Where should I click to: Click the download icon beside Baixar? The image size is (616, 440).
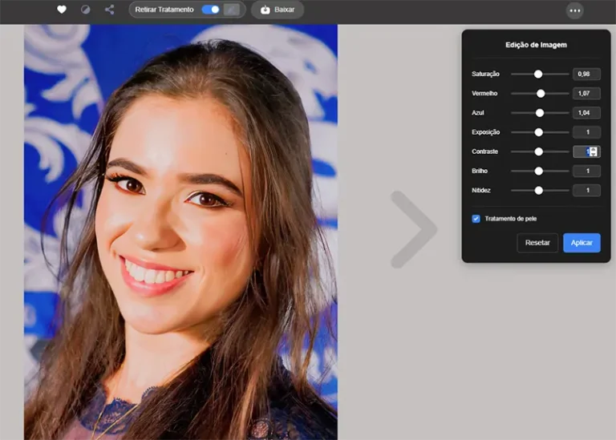click(265, 10)
